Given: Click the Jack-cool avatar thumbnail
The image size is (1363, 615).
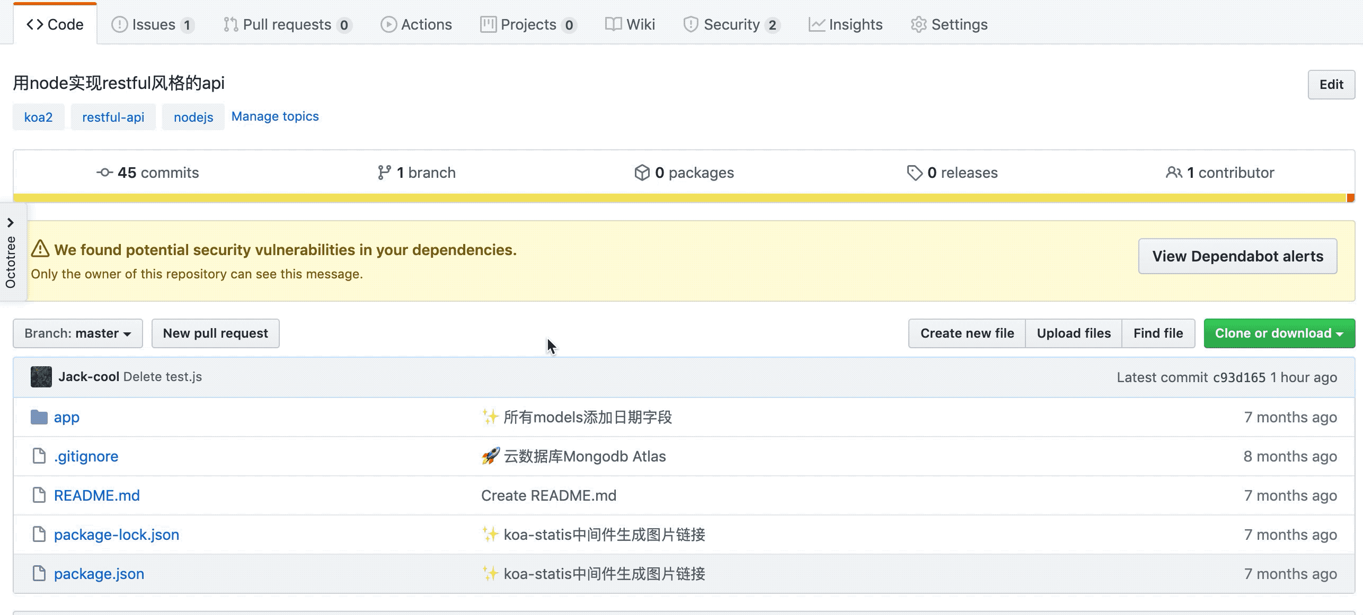Looking at the screenshot, I should tap(41, 377).
